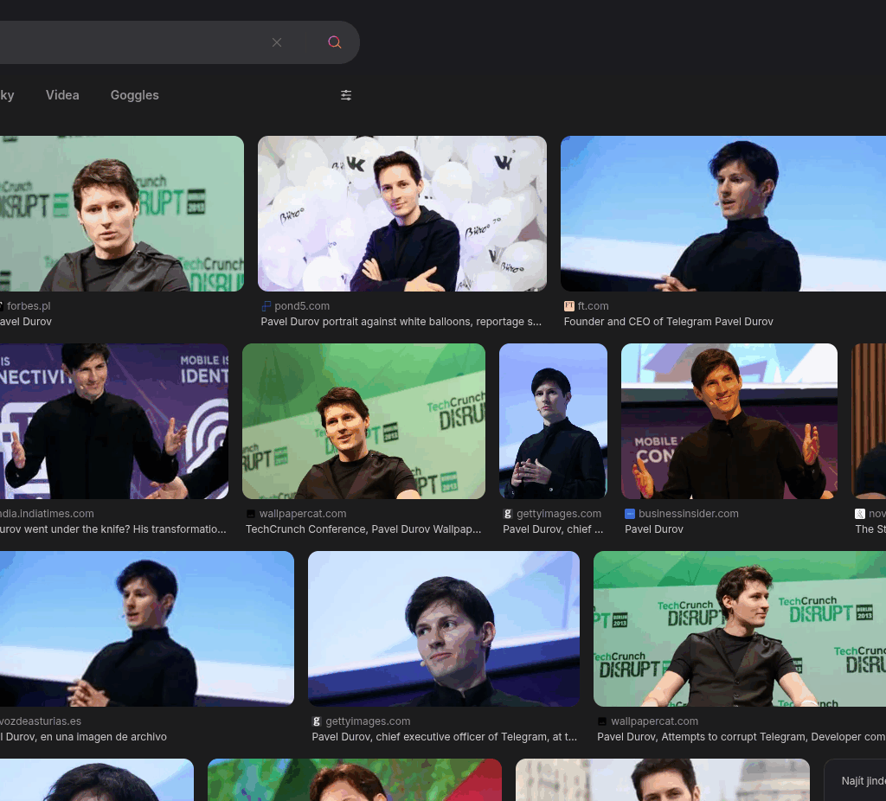Image resolution: width=886 pixels, height=801 pixels.
Task: Switch to the Goggles tab
Action: (x=134, y=95)
